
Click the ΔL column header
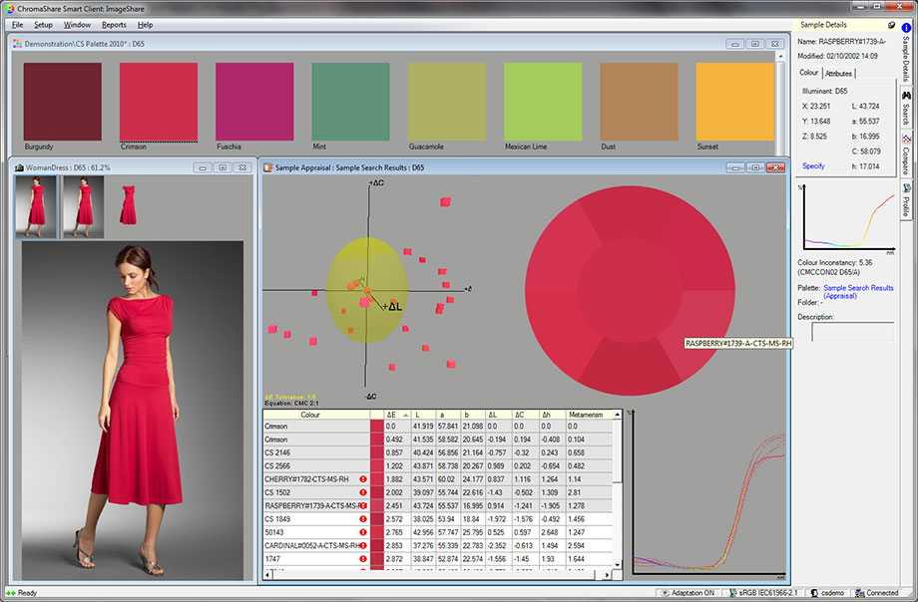(x=498, y=415)
